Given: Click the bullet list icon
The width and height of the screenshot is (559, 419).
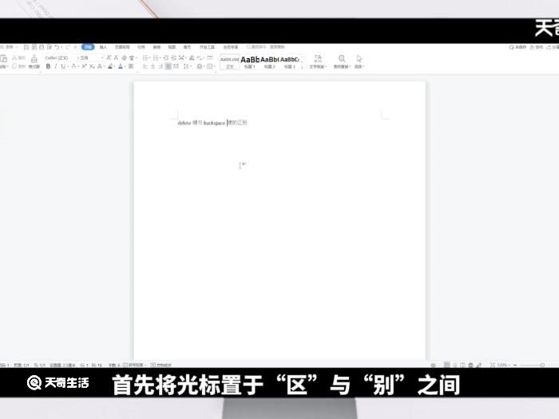Looking at the screenshot, I should click(145, 57).
